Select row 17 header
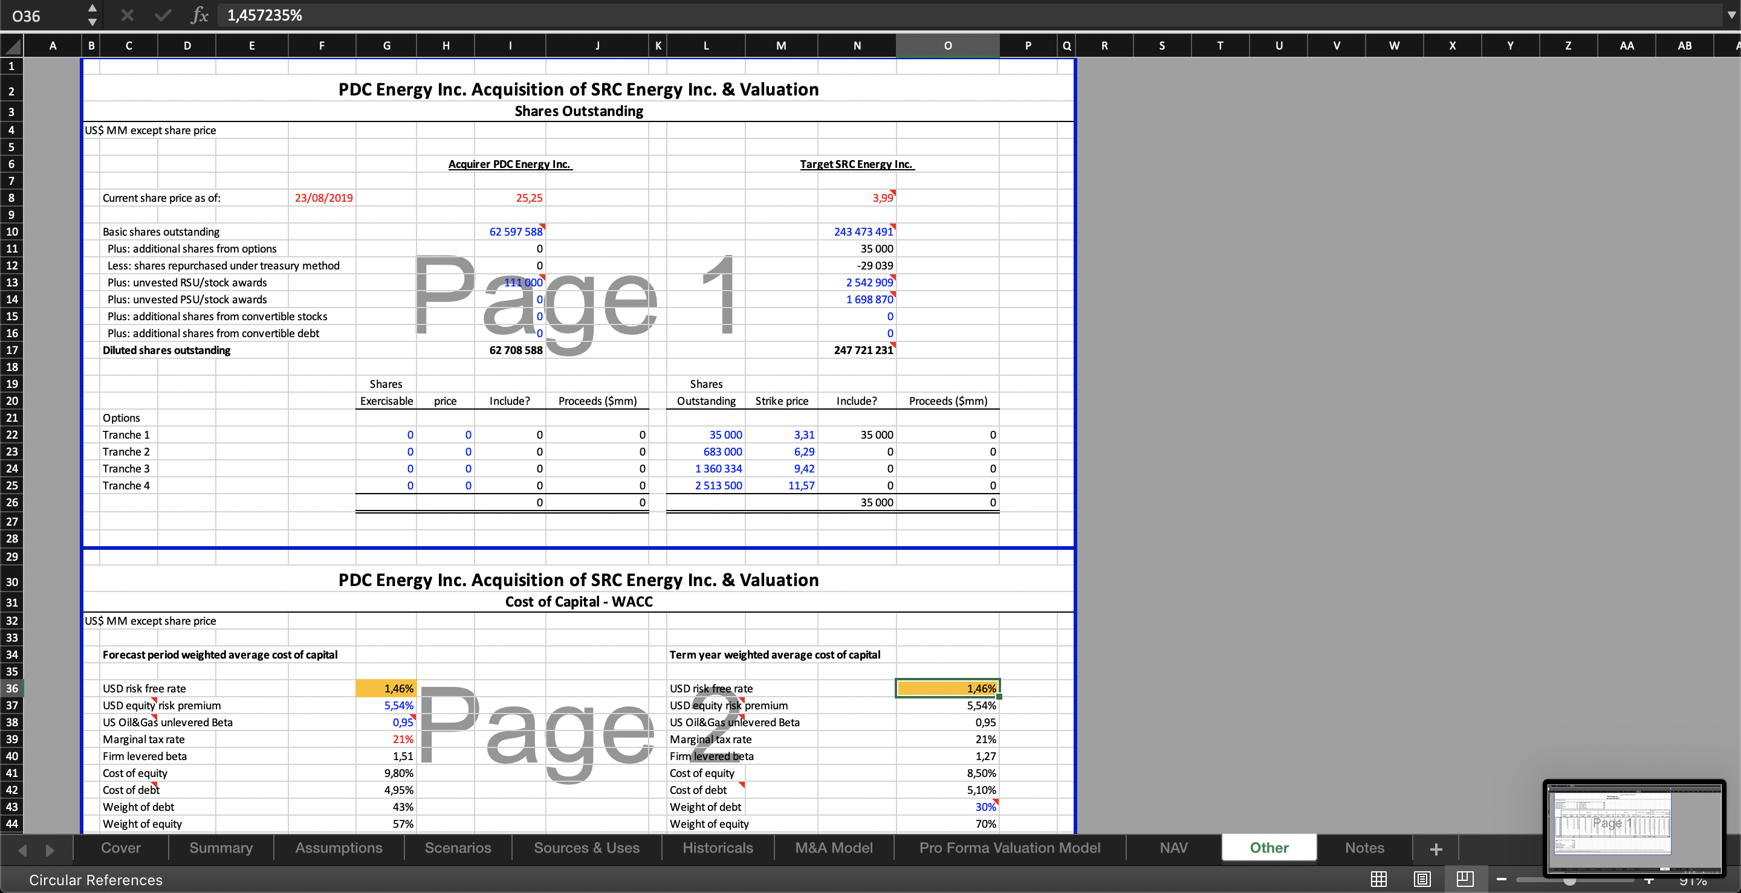This screenshot has height=893, width=1741. [x=11, y=350]
